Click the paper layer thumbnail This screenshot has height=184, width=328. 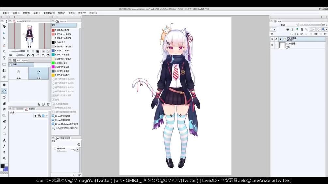click(282, 45)
